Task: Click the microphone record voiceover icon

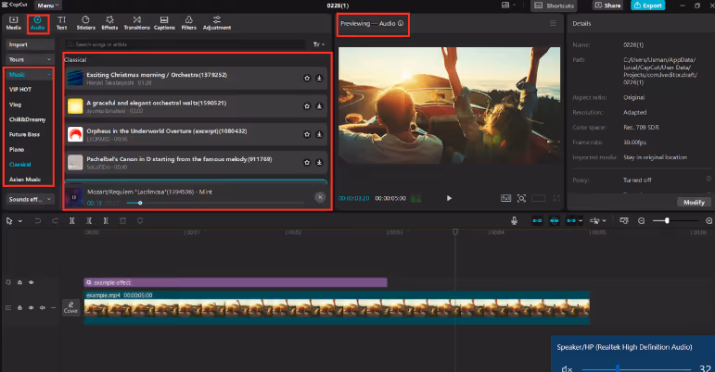Action: 514,221
